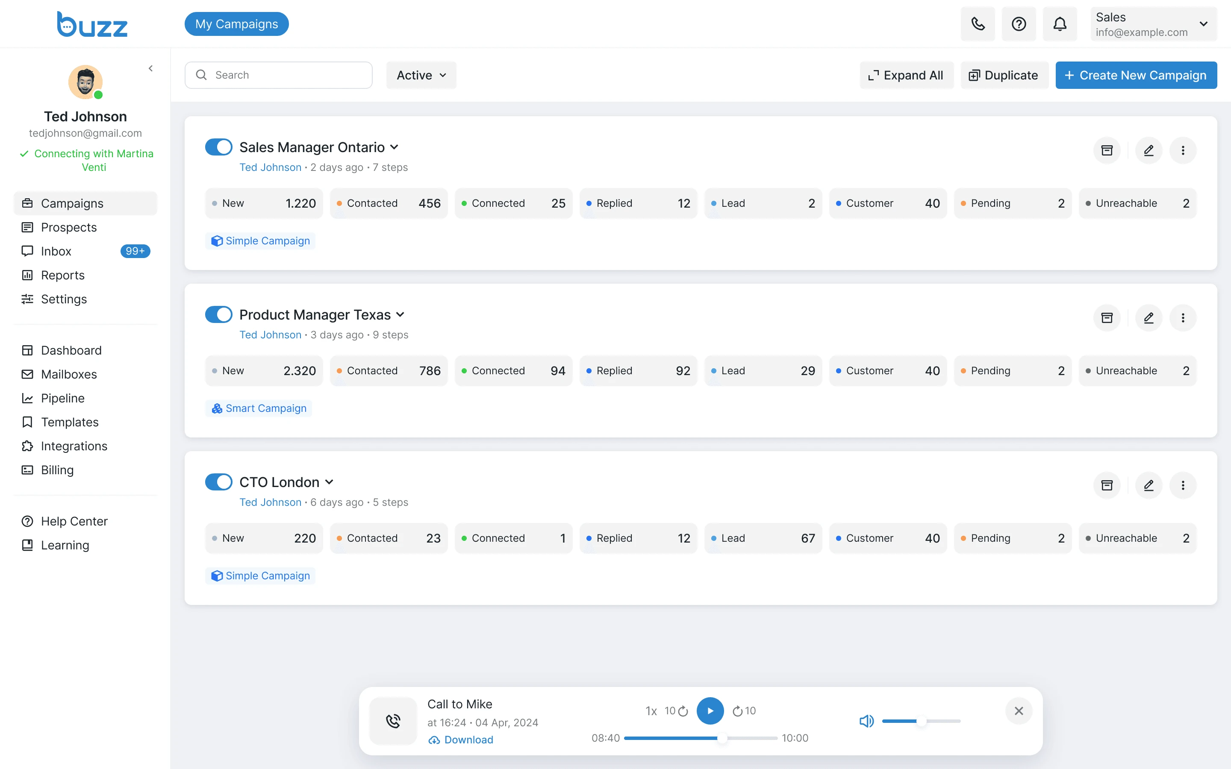Expand the Product Manager Texas chevron
The height and width of the screenshot is (769, 1231).
(401, 314)
